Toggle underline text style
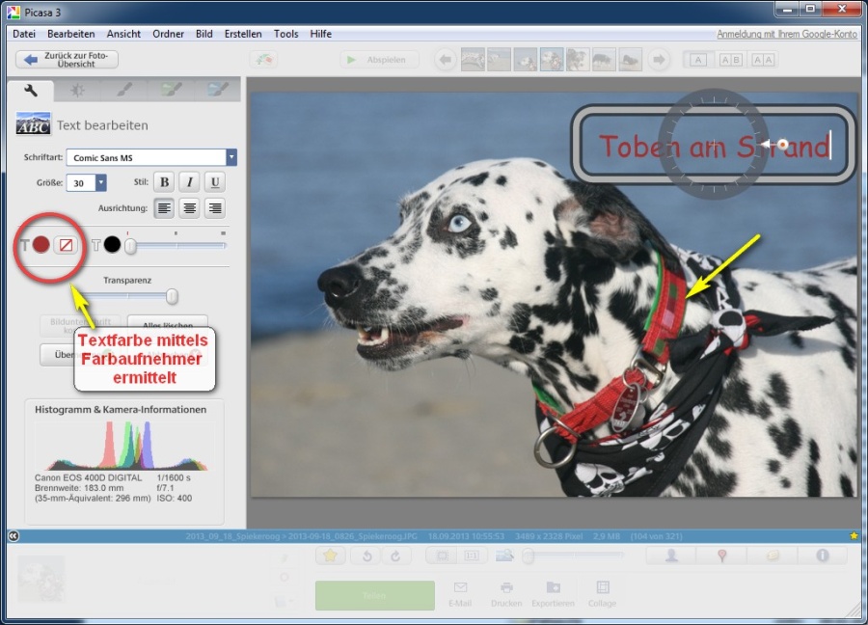The width and height of the screenshot is (868, 625). [214, 182]
